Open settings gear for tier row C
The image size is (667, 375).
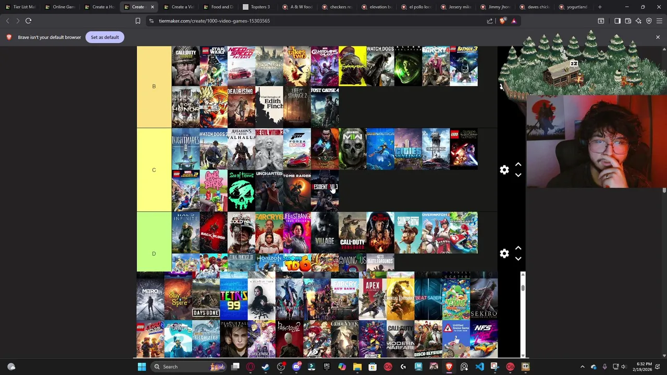[x=504, y=170]
